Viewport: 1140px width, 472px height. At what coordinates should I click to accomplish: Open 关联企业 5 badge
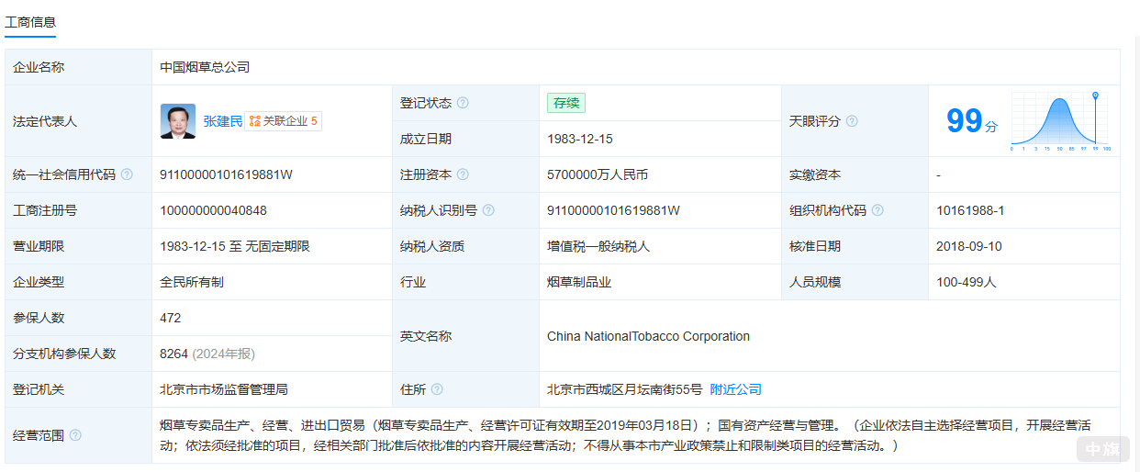[284, 121]
